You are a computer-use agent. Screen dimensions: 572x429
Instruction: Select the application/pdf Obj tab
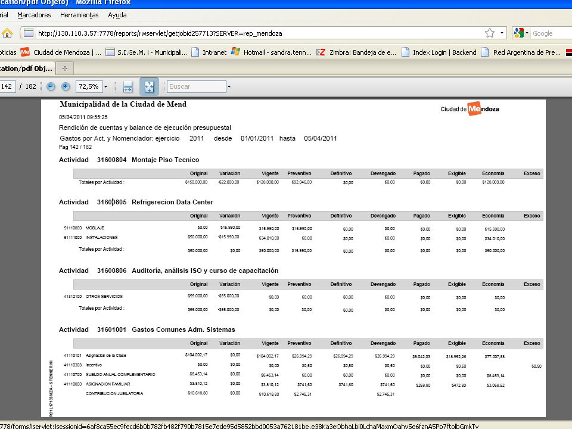pos(27,68)
